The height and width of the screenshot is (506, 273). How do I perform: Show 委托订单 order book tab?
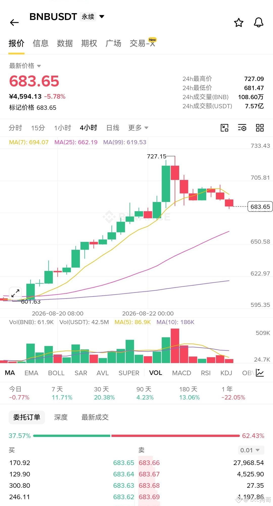27,417
